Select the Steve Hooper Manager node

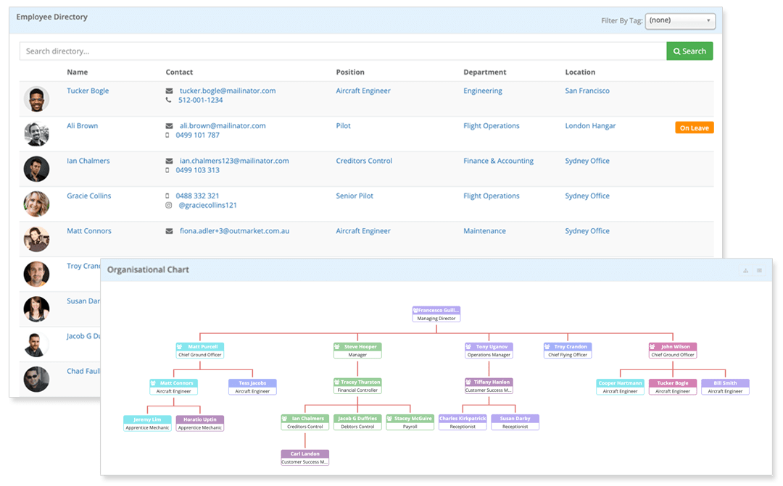[357, 351]
